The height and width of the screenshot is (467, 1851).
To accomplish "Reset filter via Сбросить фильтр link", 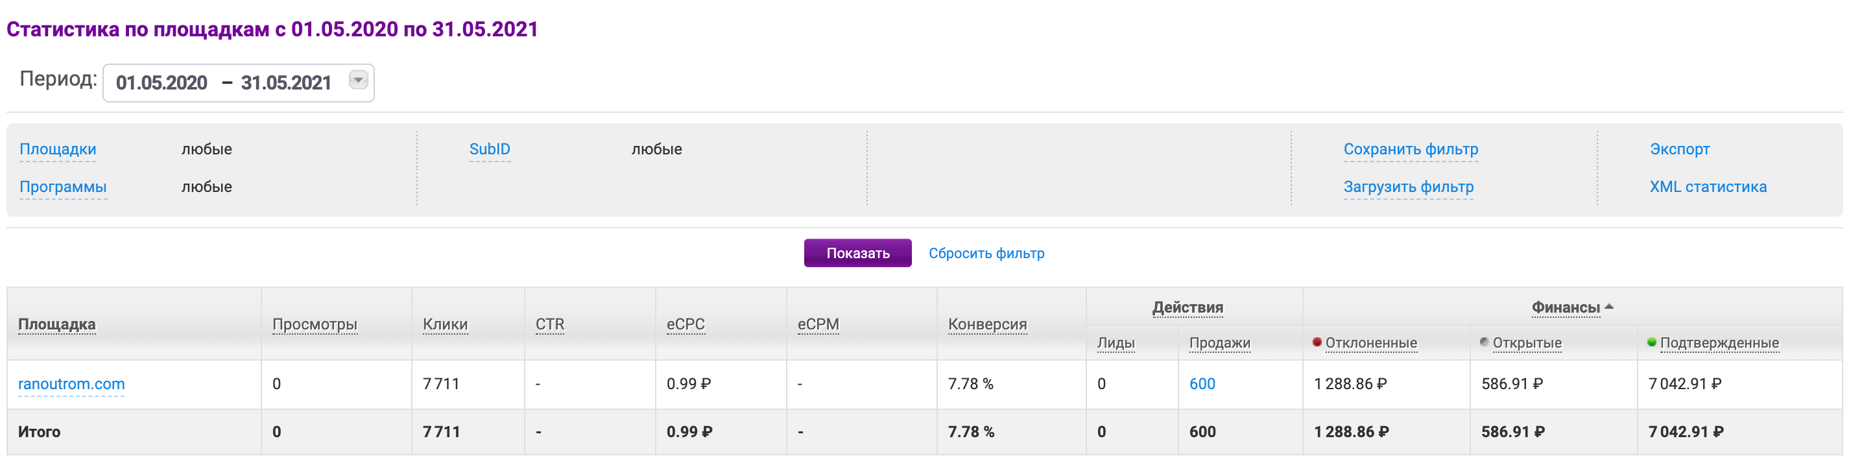I will [x=986, y=253].
